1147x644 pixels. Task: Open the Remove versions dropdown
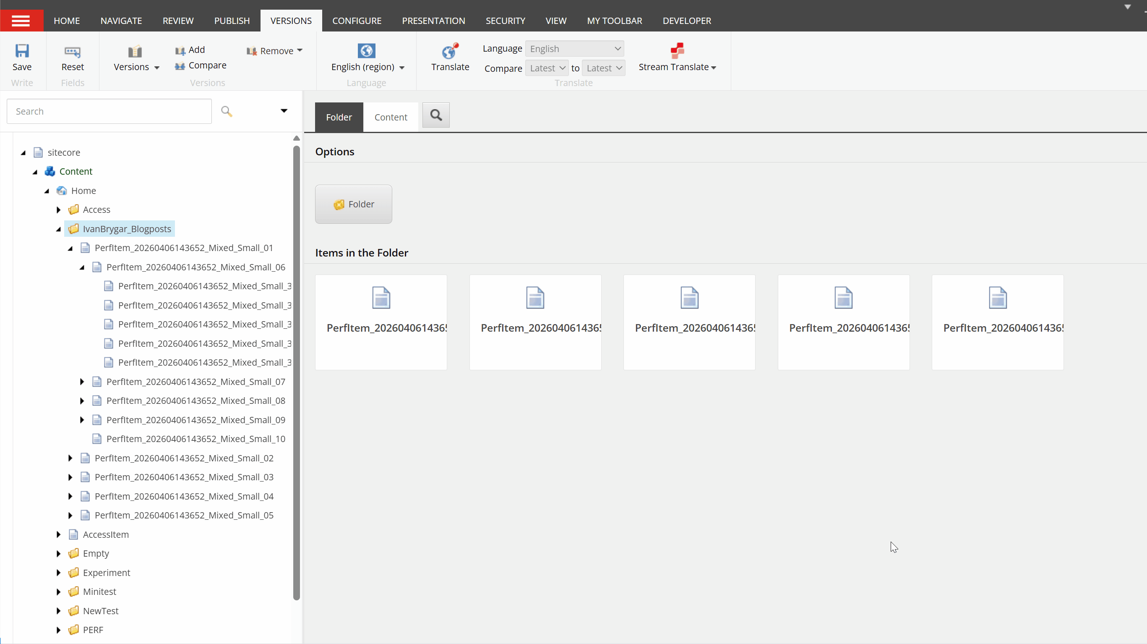pyautogui.click(x=300, y=50)
